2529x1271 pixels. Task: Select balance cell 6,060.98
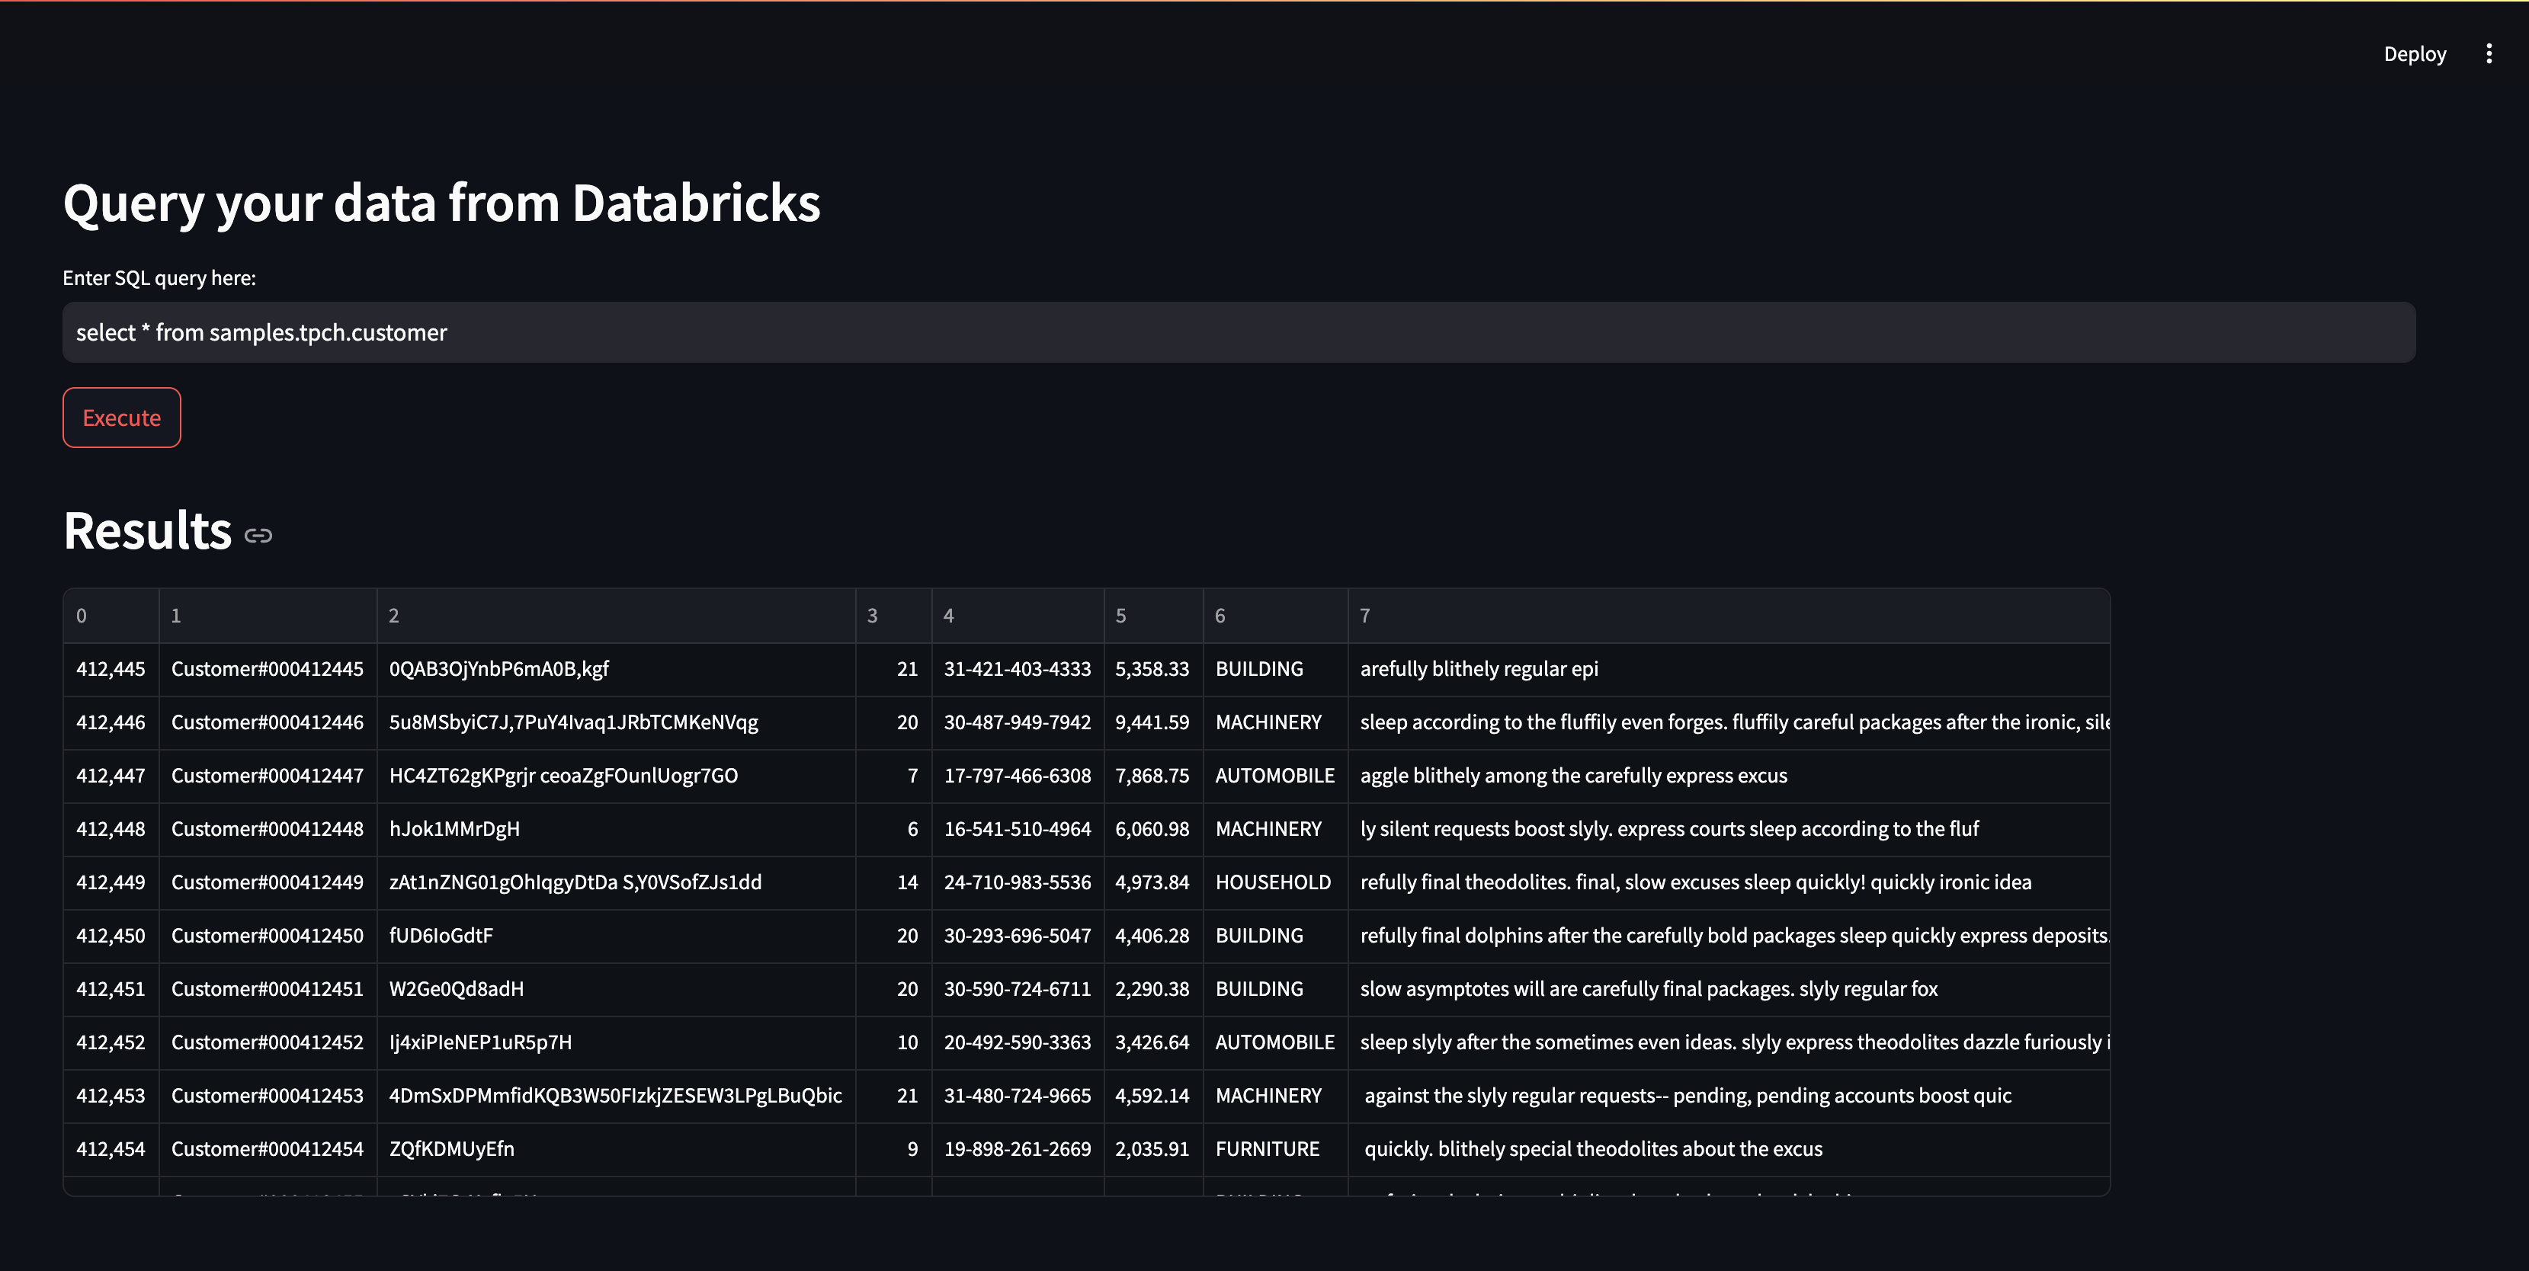click(x=1153, y=829)
